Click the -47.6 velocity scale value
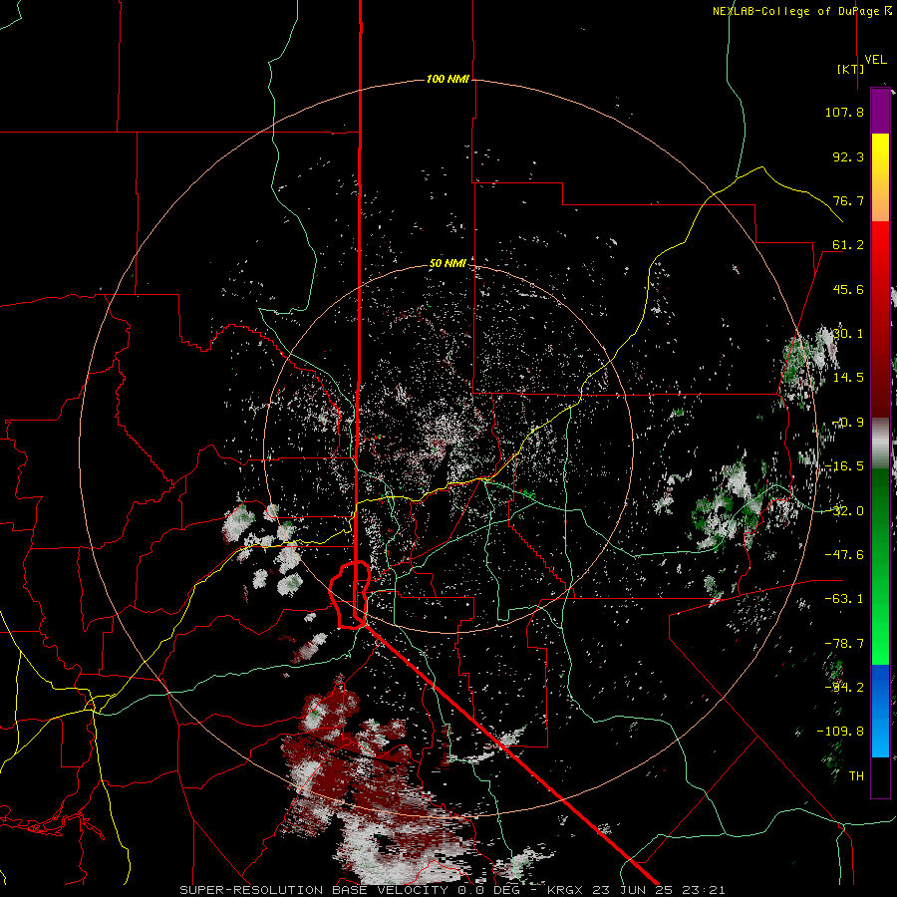The image size is (897, 897). [844, 555]
